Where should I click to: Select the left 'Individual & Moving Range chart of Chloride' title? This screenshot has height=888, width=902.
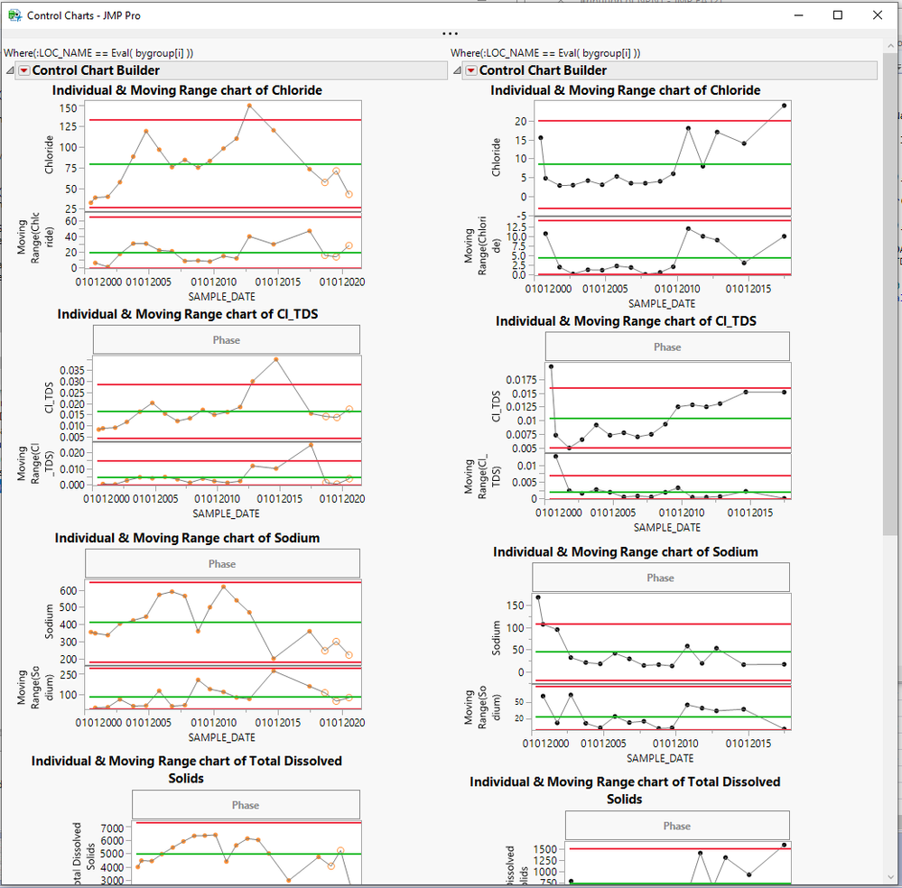(187, 90)
